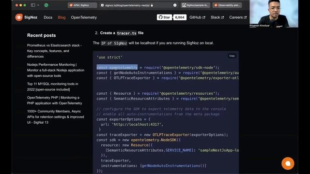Open the Safari sidebar toggle icon
The width and height of the screenshot is (310, 174).
(x=33, y=5)
